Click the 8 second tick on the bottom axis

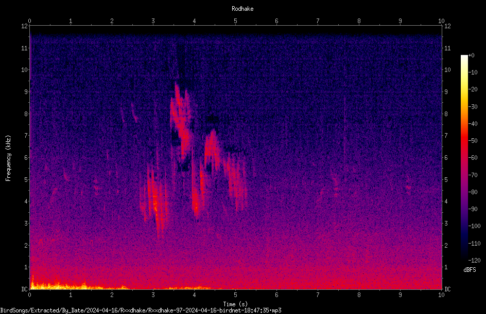(x=359, y=295)
